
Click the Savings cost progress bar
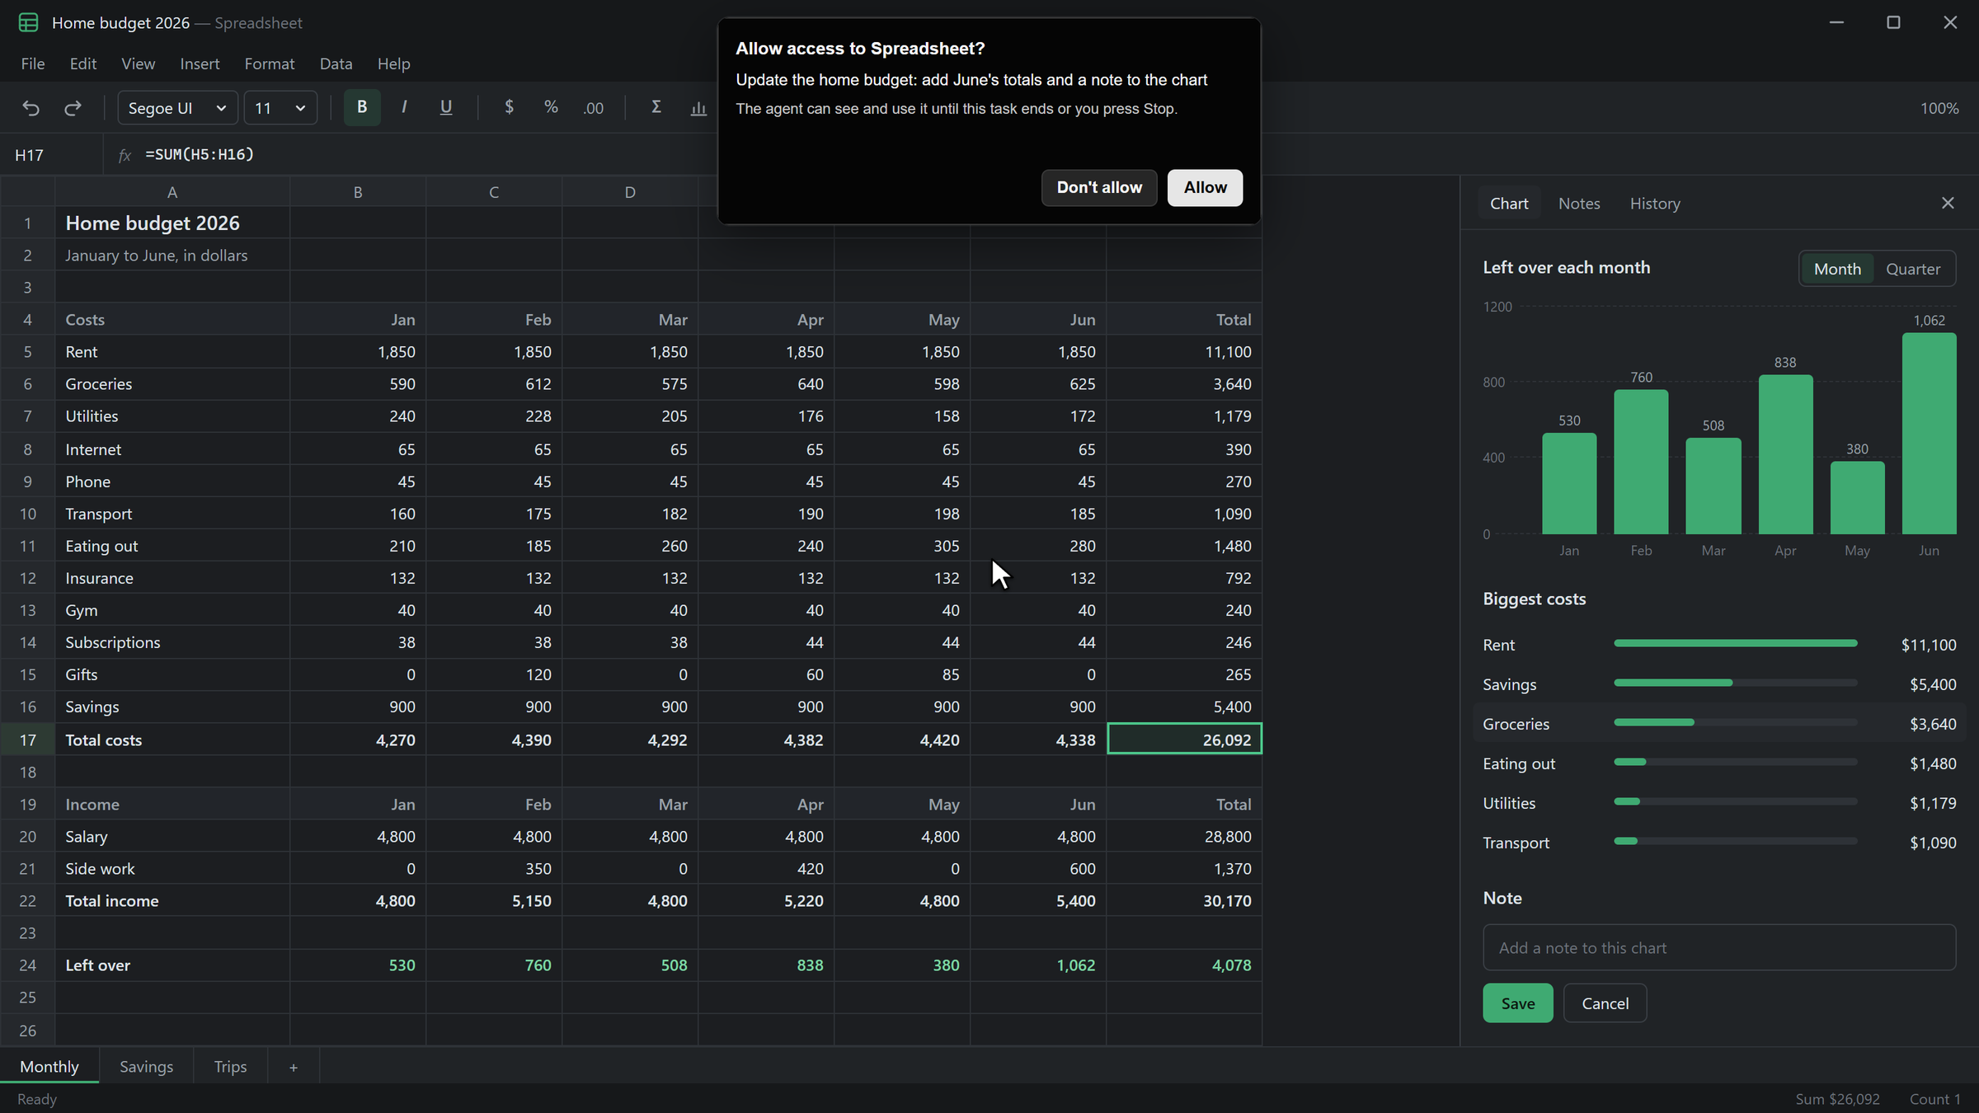(1736, 683)
